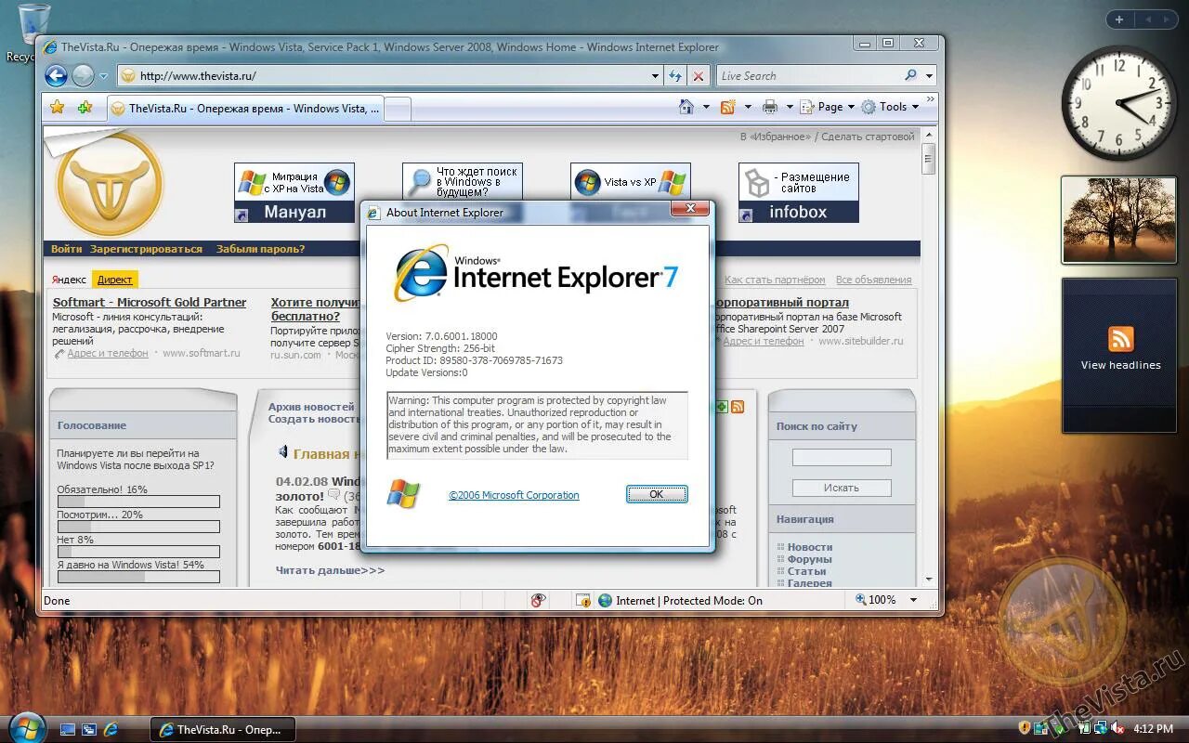Click the infobox site hosting banner

pyautogui.click(x=799, y=193)
